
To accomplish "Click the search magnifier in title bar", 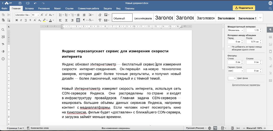I will pos(270,8).
